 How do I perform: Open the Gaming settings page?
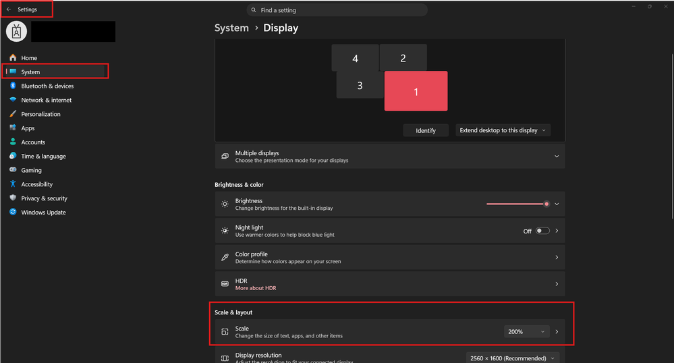pyautogui.click(x=31, y=170)
